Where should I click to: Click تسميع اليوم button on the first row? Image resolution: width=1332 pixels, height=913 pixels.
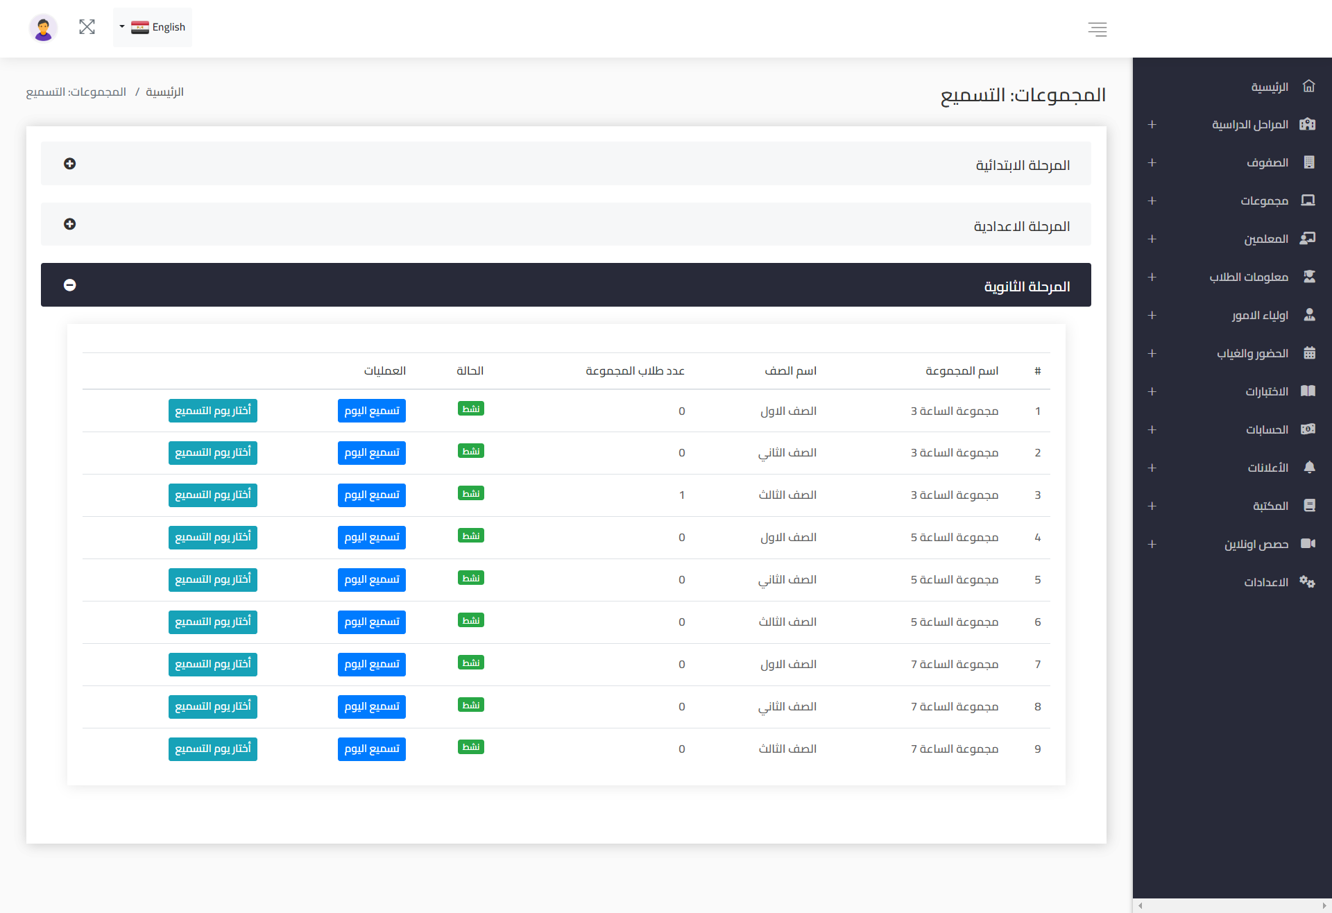372,410
